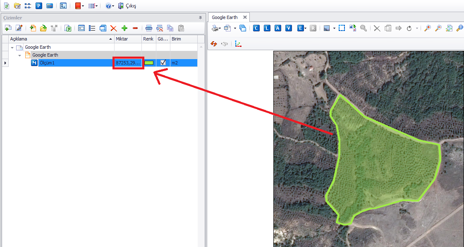Toggle the pin icon on Çizimler panel
This screenshot has width=464, height=247.
(x=201, y=18)
